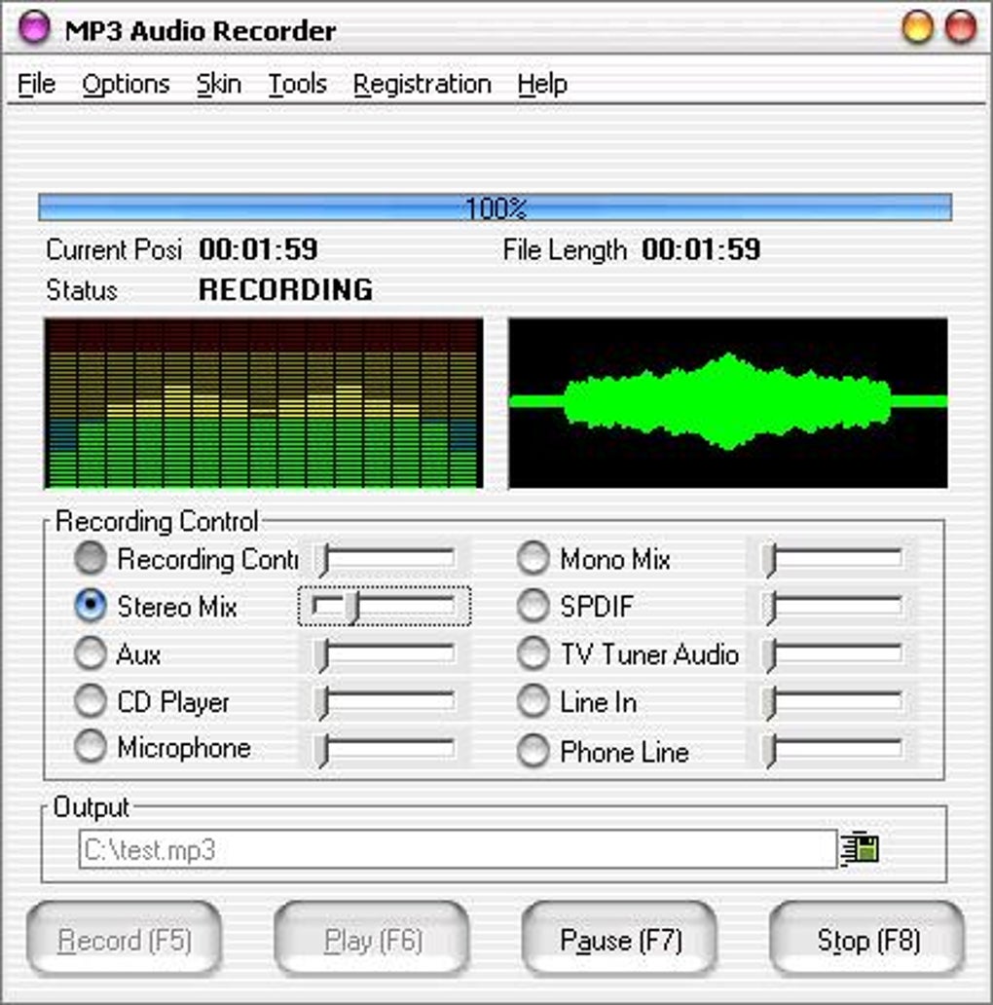
Task: Open the Options menu
Action: [127, 84]
